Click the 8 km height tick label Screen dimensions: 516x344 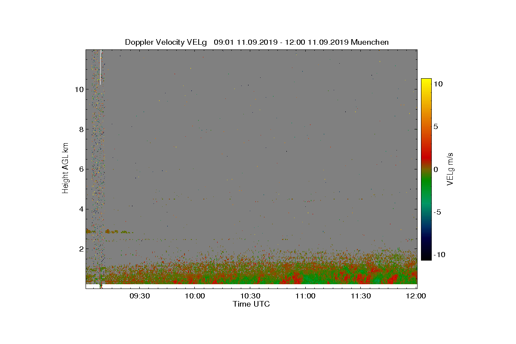tap(81, 129)
